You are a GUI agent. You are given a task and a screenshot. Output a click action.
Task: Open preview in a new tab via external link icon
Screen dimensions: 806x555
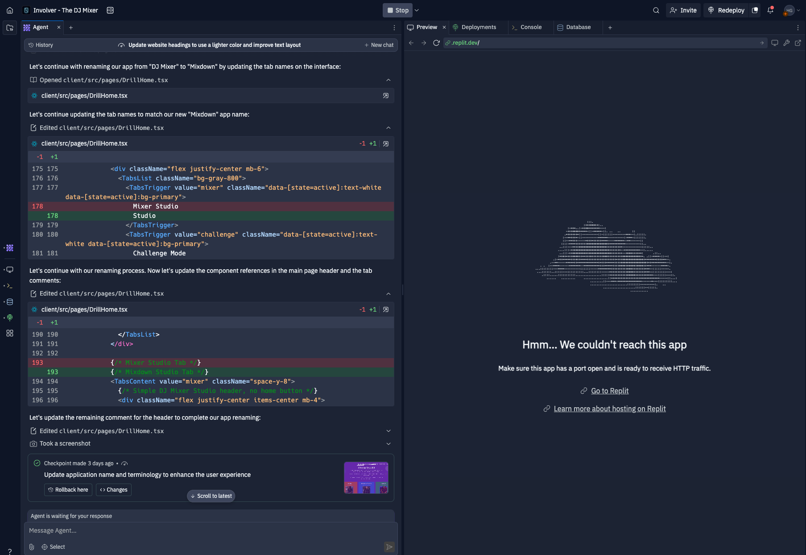tap(798, 43)
